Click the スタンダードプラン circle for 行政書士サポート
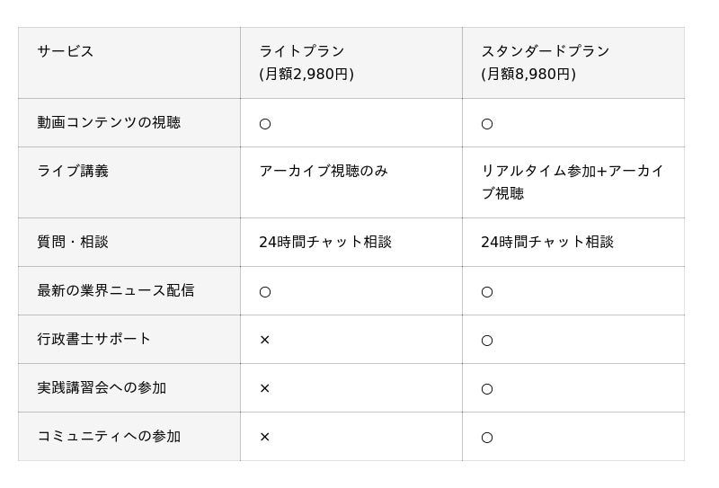Image resolution: width=719 pixels, height=488 pixels. (x=487, y=341)
